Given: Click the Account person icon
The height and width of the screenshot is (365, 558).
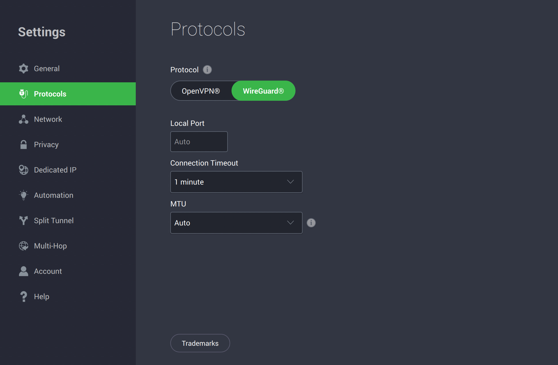Looking at the screenshot, I should click(x=24, y=271).
